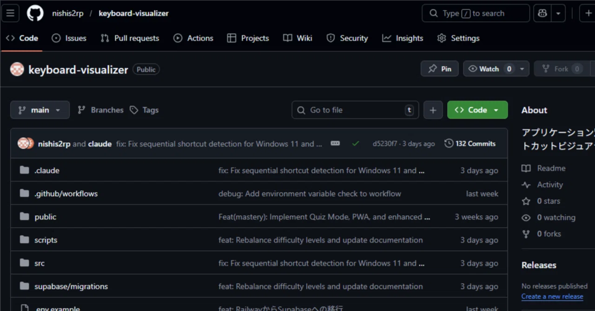Open the Watch notifications dropdown
The image size is (595, 311).
(x=496, y=69)
